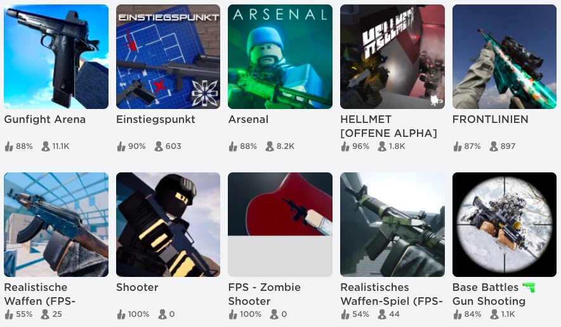Viewport: 561px width, 327px height.
Task: Click the player icon beside Realistische Waffen's 25
Action: 45,314
